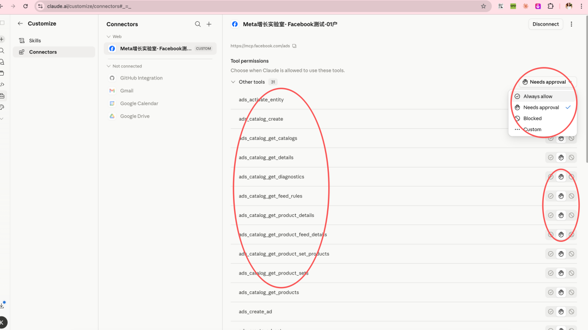Open the Google Calendar connector
This screenshot has height=330, width=588.
click(160, 103)
